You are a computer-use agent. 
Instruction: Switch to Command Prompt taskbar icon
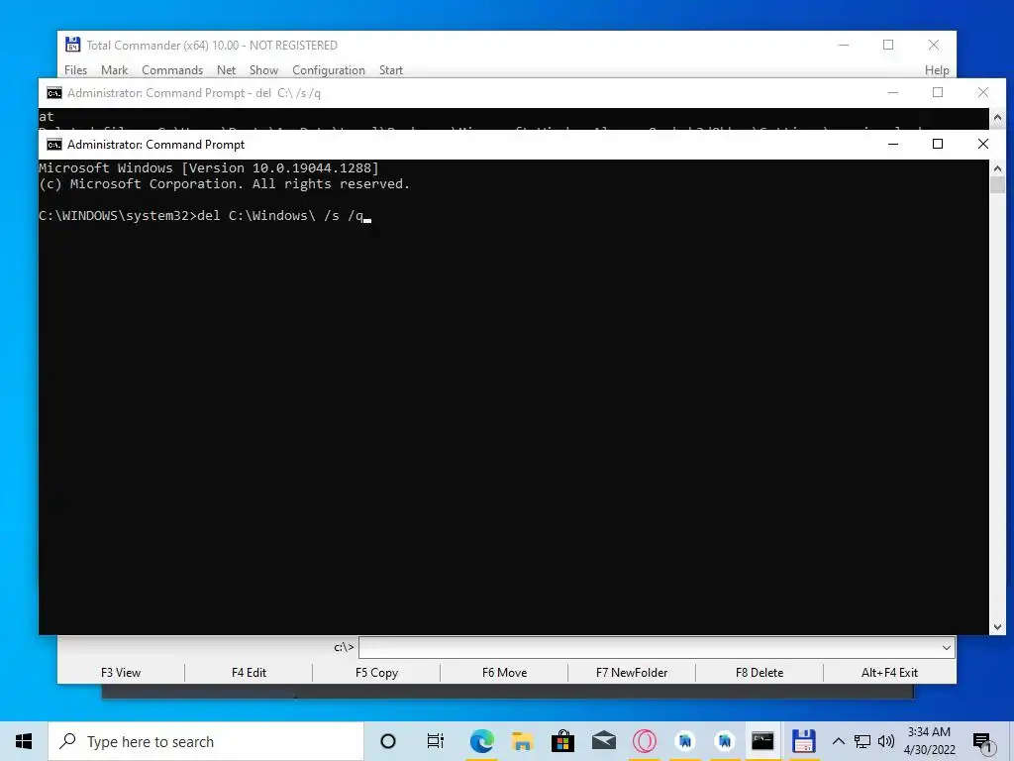762,741
